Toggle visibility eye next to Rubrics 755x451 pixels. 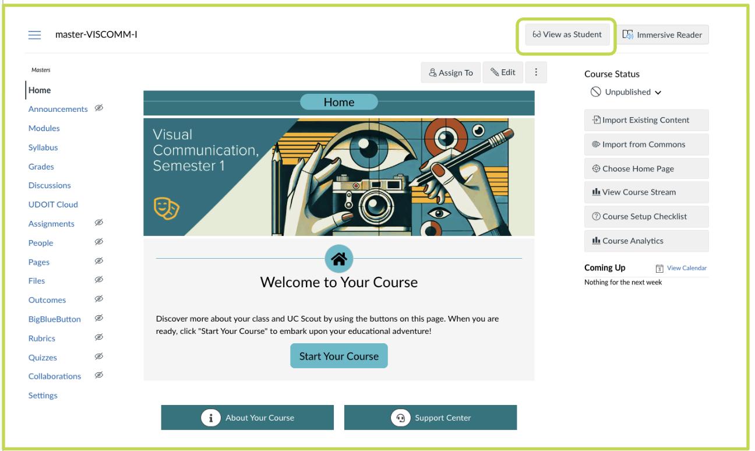click(99, 337)
